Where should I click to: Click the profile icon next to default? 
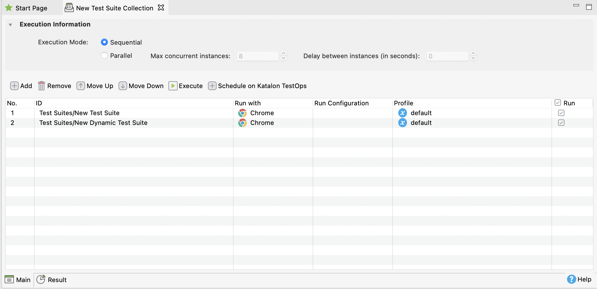[x=403, y=113]
